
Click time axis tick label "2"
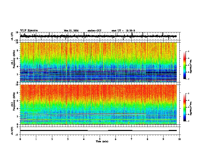[52, 139]
